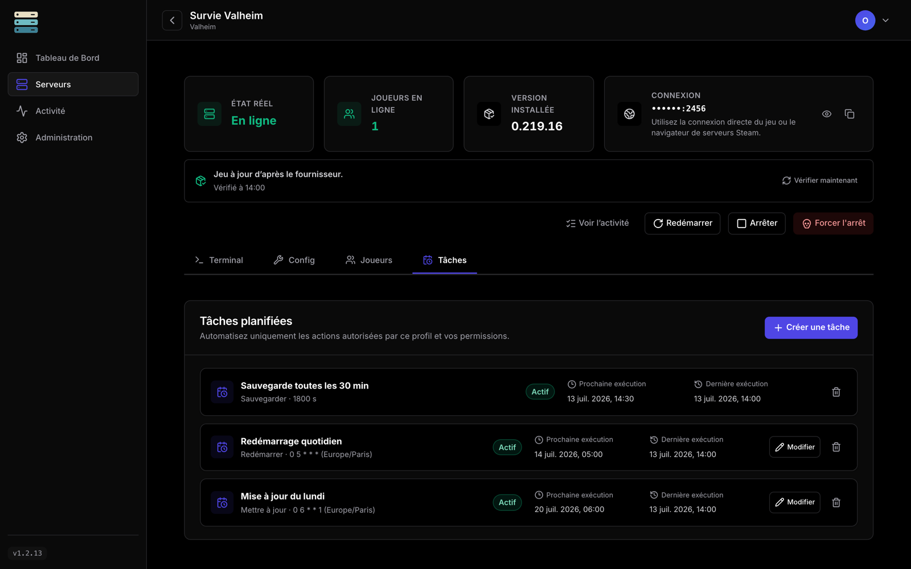Click the package icon beside Jeu à jour

click(x=200, y=181)
